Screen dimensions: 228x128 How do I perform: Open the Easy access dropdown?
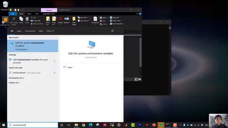(x=84, y=21)
